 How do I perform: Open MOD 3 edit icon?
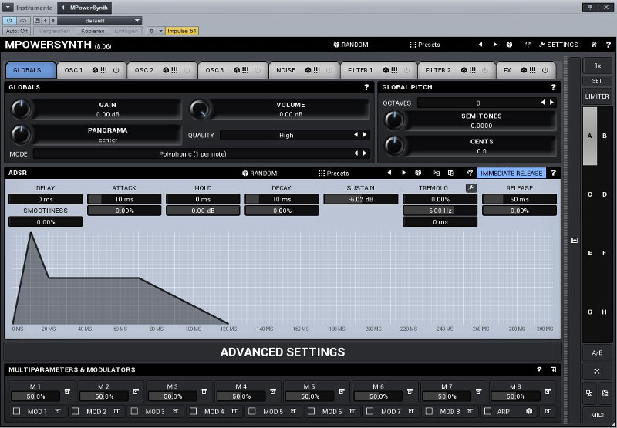(176, 411)
